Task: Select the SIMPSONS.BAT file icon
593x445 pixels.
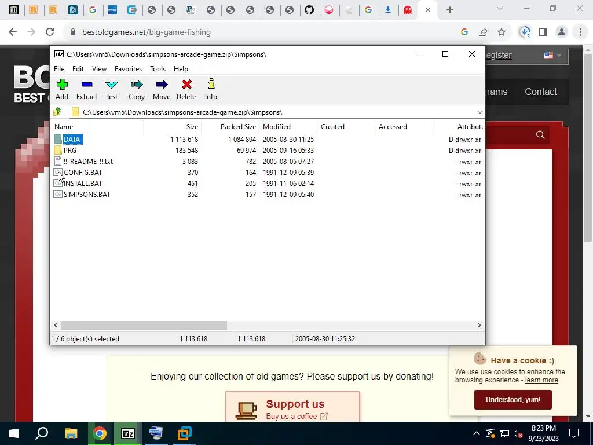Action: click(x=58, y=194)
